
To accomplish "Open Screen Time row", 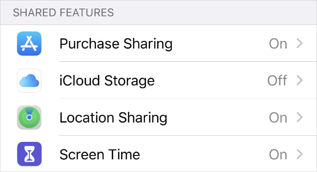I will click(x=158, y=154).
